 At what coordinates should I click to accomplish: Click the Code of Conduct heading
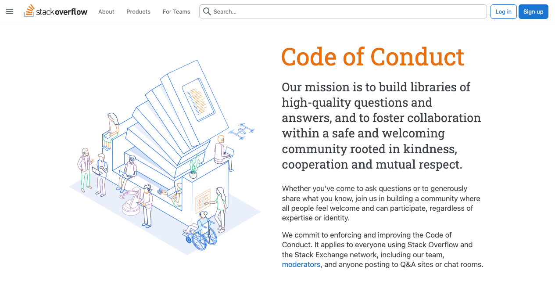pyautogui.click(x=372, y=57)
